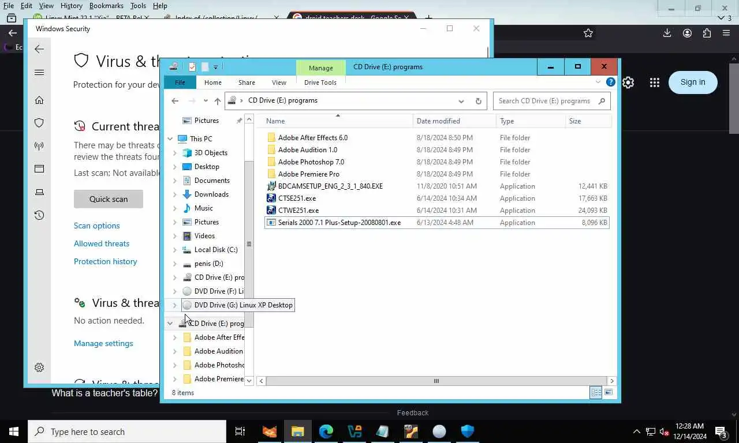739x443 pixels.
Task: Open the View ribbon tab
Action: pos(279,82)
